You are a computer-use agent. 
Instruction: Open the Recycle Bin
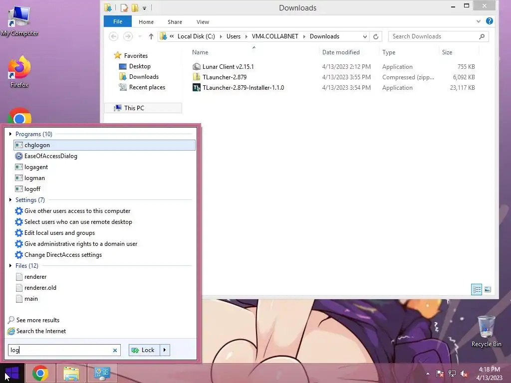tap(486, 331)
